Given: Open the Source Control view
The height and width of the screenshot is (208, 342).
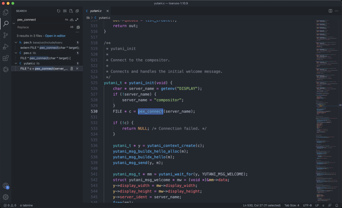Looking at the screenshot, I should point(6,35).
